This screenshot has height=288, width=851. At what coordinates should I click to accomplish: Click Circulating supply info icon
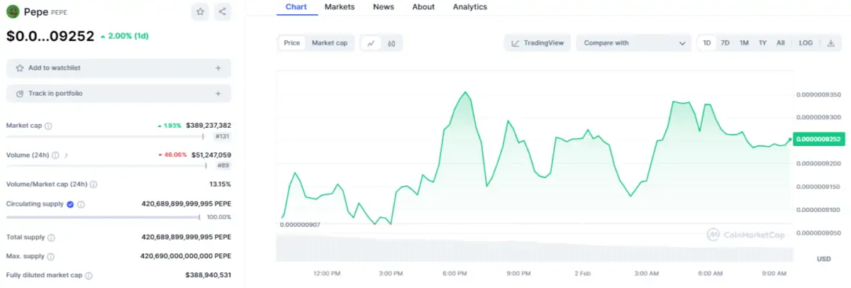click(81, 204)
